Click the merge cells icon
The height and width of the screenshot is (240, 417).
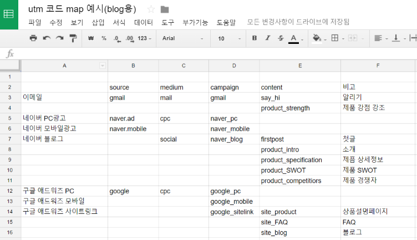(x=352, y=38)
